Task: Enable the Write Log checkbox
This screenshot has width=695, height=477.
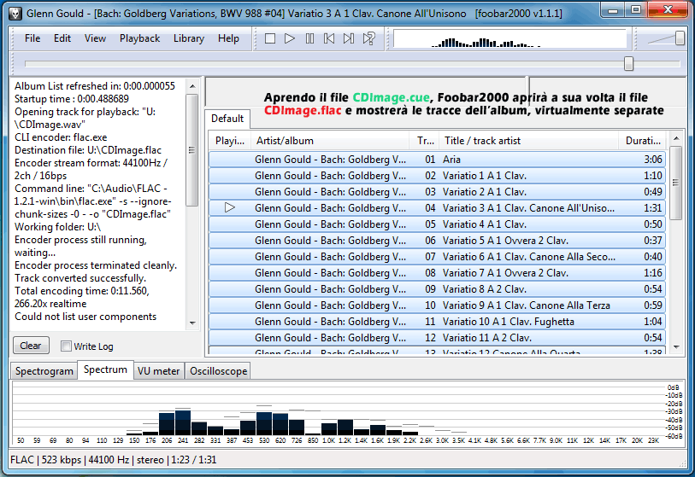Action: [66, 346]
